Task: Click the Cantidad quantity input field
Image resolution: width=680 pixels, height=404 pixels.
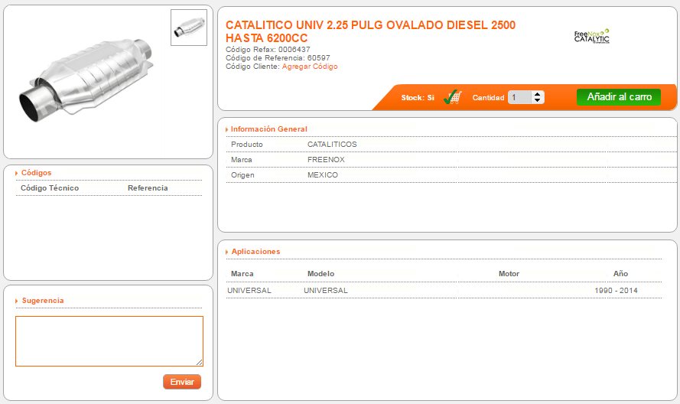Action: pos(520,97)
